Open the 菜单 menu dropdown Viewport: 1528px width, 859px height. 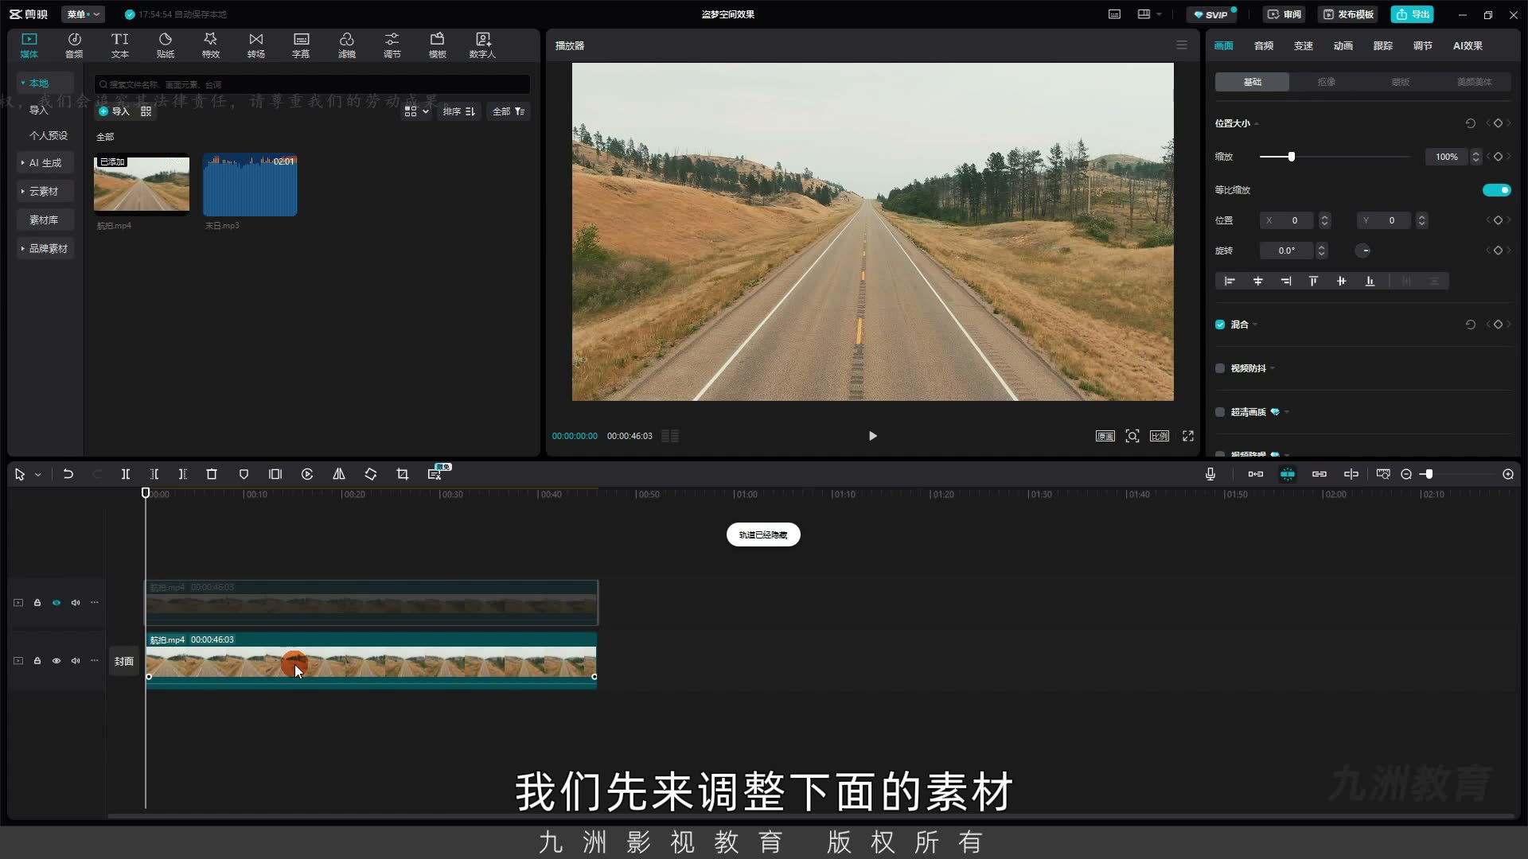click(84, 14)
